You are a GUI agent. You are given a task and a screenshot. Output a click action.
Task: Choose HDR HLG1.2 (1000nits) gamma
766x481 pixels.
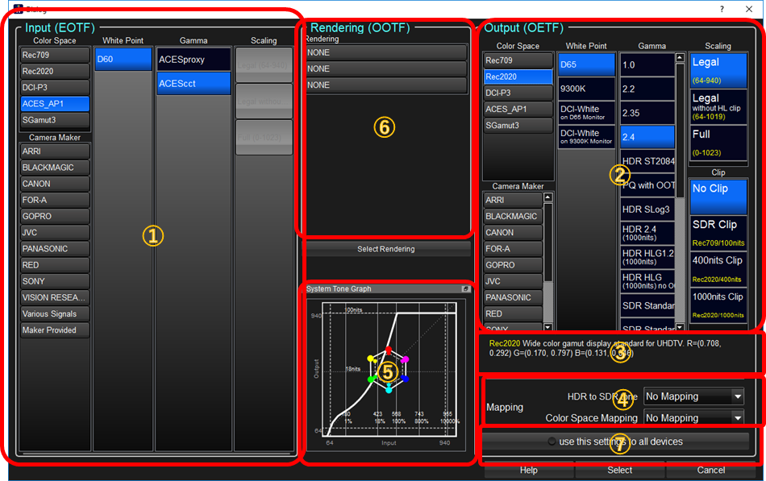(x=647, y=257)
